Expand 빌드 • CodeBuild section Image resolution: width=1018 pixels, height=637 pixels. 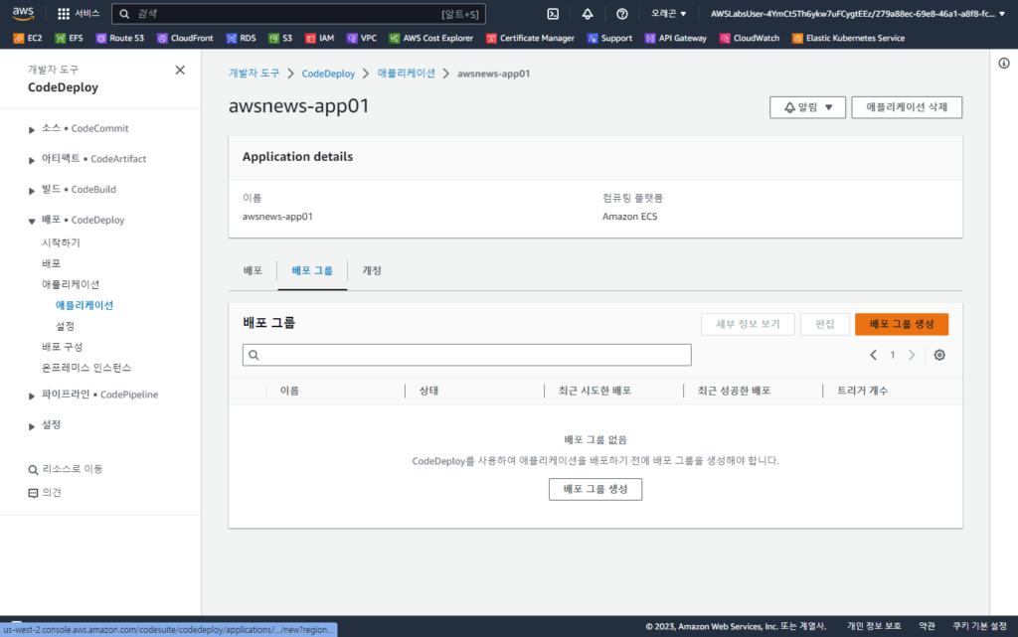(x=31, y=190)
